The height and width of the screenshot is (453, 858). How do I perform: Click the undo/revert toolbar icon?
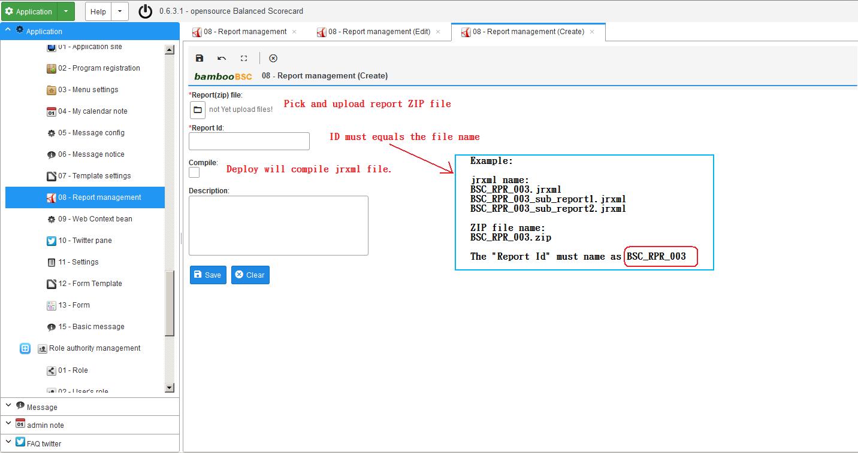(x=222, y=58)
